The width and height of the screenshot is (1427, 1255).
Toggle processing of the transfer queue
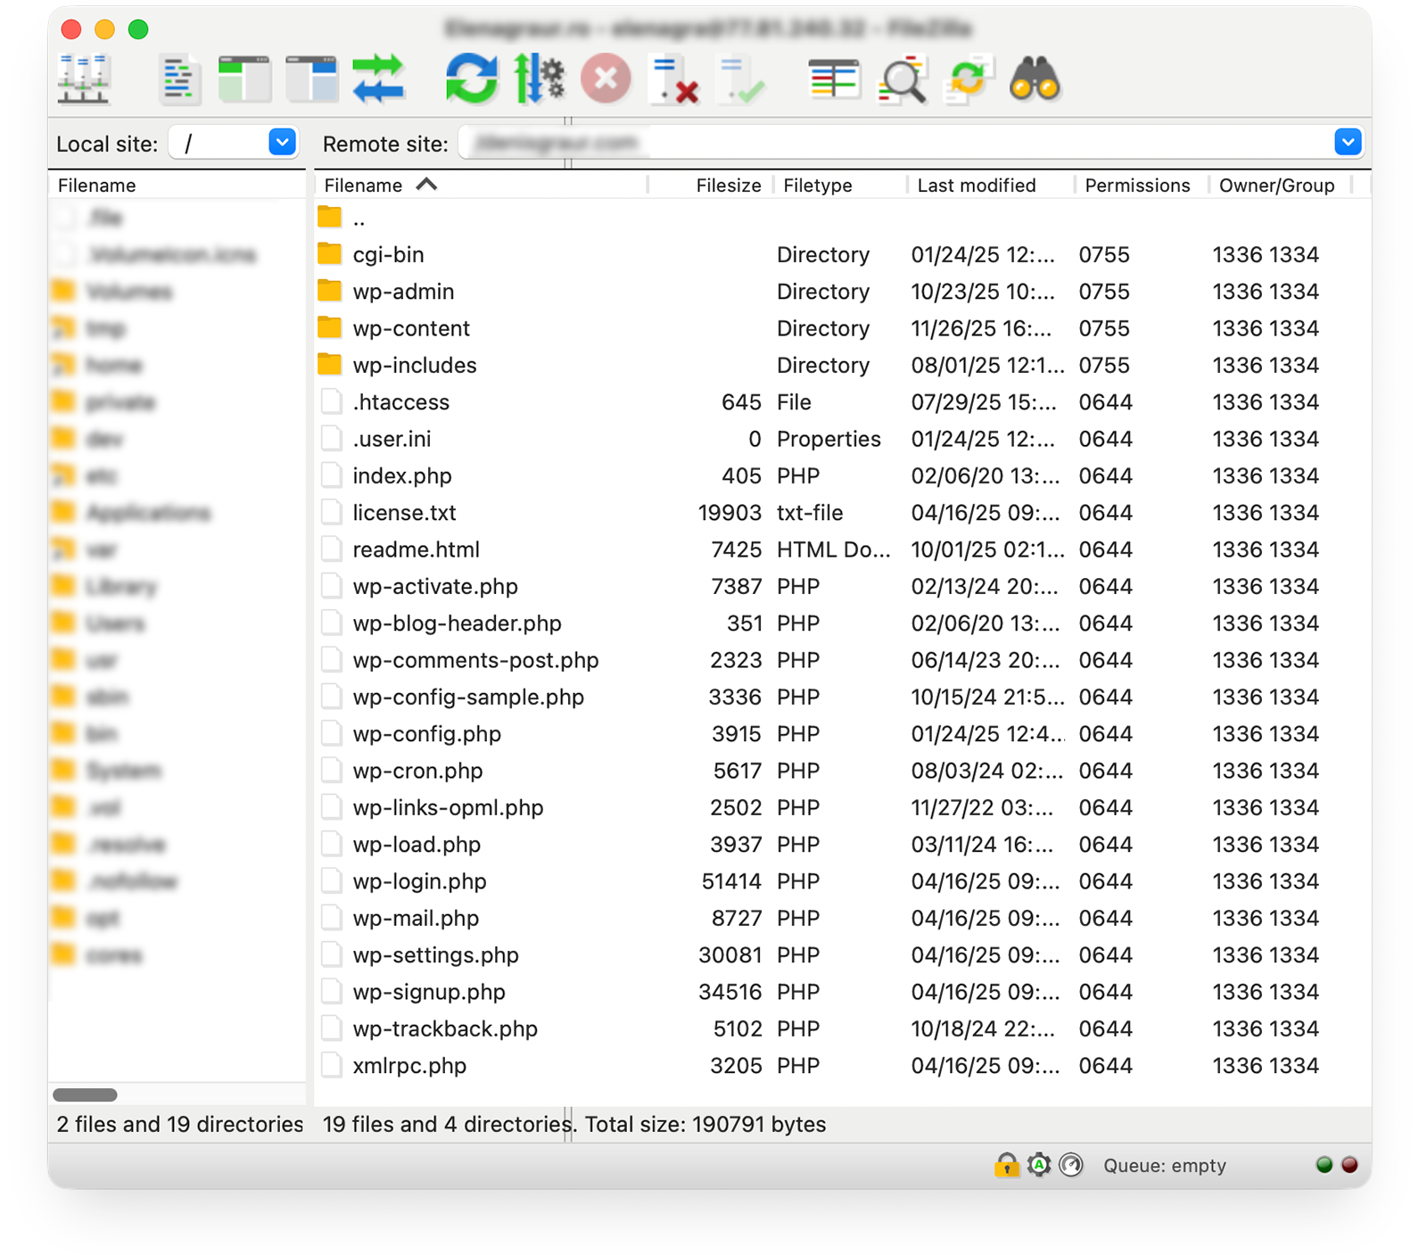[540, 78]
